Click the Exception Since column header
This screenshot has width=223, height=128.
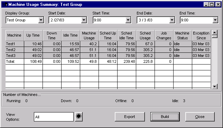tap(201, 35)
